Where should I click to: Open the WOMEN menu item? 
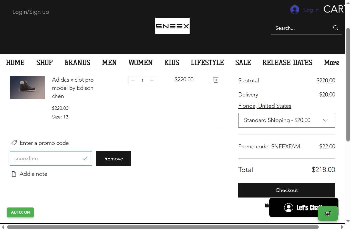141,63
